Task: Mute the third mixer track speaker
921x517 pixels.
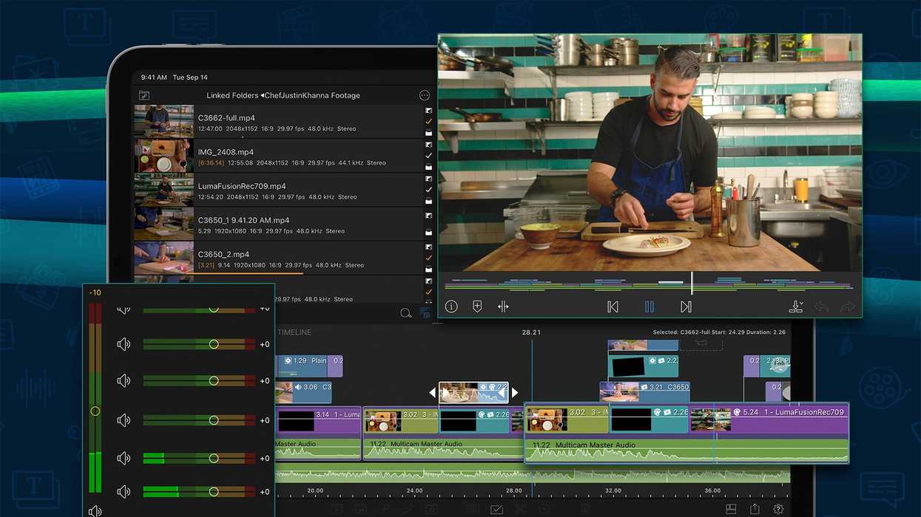Action: (124, 380)
